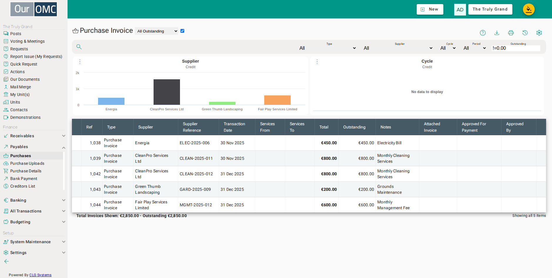Open Report Issue (My Requests)
Viewport: 552px width, 278px height.
(x=36, y=56)
